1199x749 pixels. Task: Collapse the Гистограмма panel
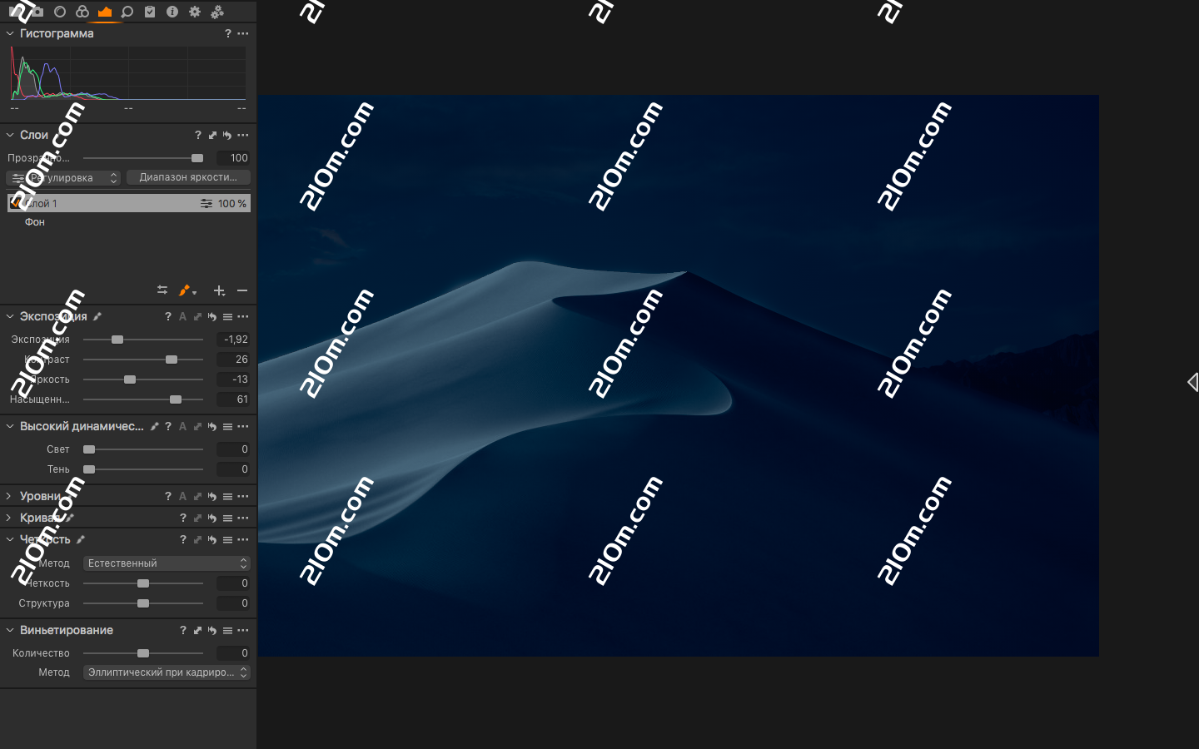(8, 33)
